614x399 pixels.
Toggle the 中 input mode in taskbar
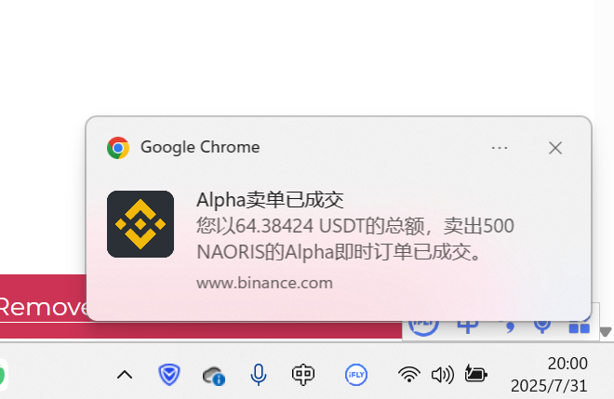303,375
